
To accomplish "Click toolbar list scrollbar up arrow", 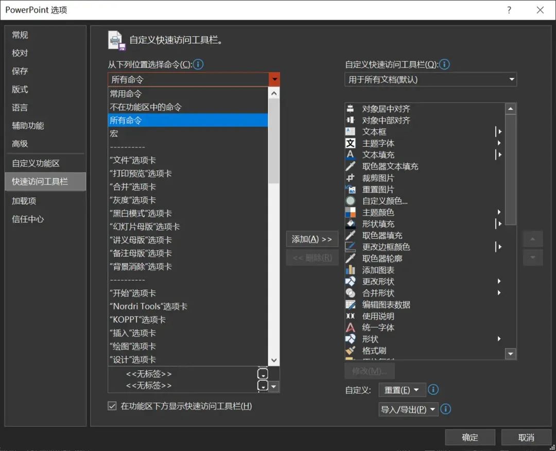I will pyautogui.click(x=510, y=109).
